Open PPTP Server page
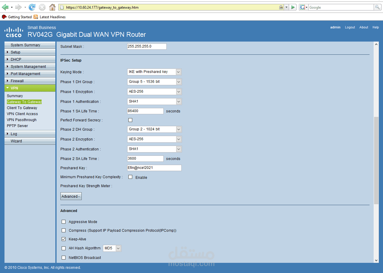The image size is (383, 273). [x=17, y=126]
